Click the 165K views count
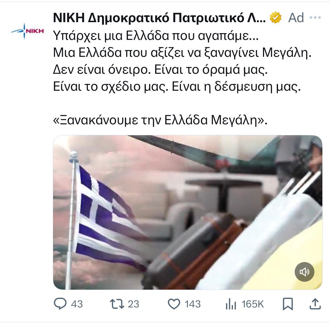330x326 pixels. pyautogui.click(x=253, y=304)
